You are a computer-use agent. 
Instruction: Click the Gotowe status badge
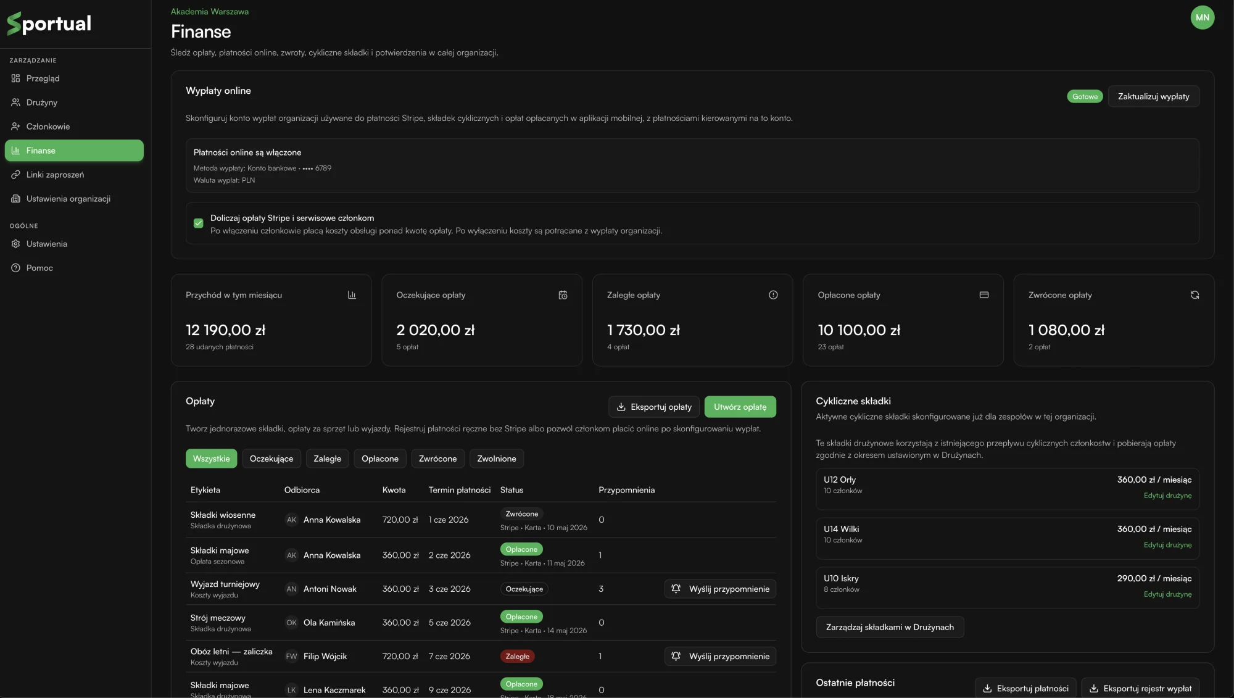coord(1085,96)
